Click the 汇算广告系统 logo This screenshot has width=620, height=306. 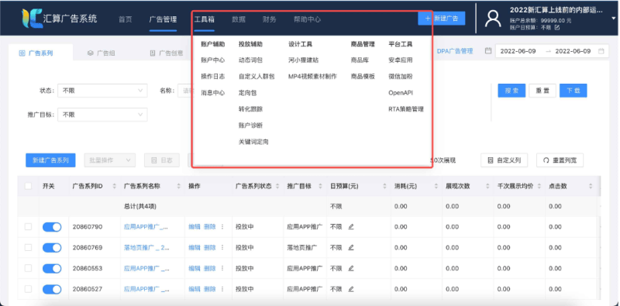coord(60,19)
